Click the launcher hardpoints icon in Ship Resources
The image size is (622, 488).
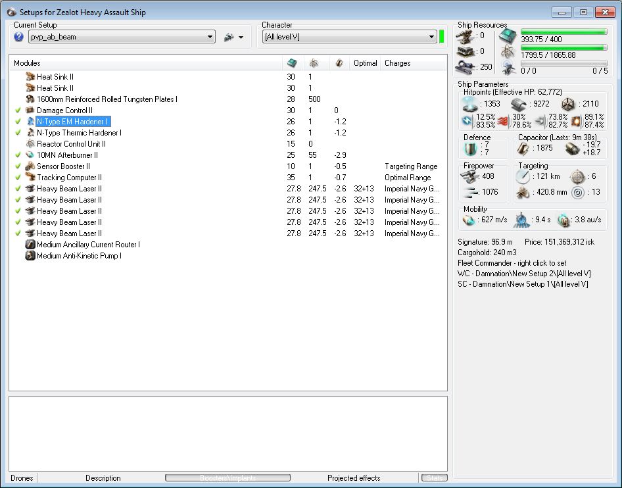[464, 51]
